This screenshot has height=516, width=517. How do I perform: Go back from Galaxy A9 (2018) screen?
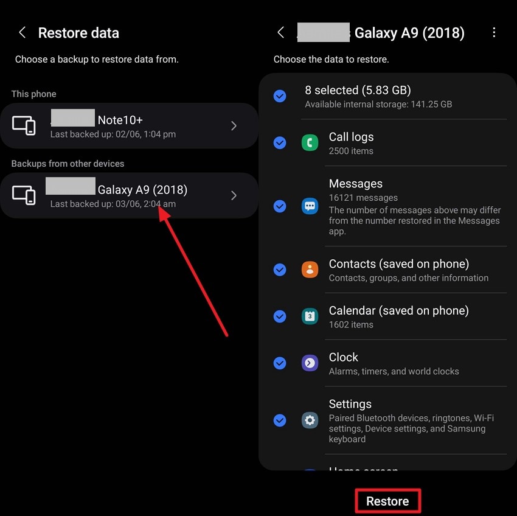(x=280, y=32)
